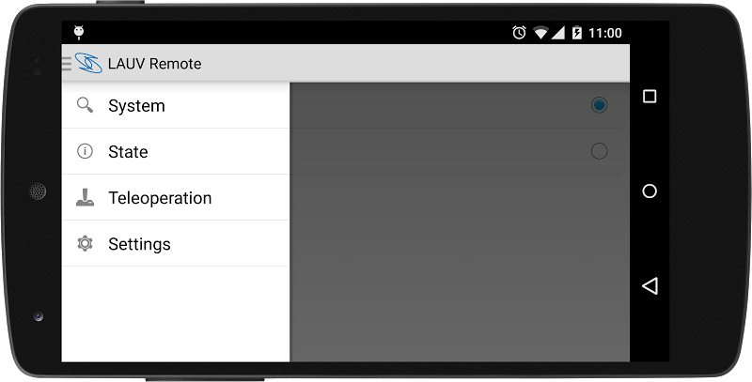Select the empty second radio button
Screen dimensions: 752x382
tap(599, 151)
